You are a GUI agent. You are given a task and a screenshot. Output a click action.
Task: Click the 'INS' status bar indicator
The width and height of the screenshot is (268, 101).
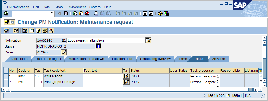(x=248, y=96)
